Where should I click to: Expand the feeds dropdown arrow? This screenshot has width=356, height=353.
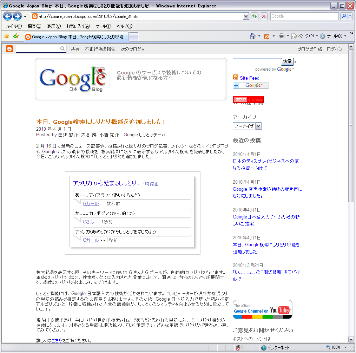click(273, 36)
